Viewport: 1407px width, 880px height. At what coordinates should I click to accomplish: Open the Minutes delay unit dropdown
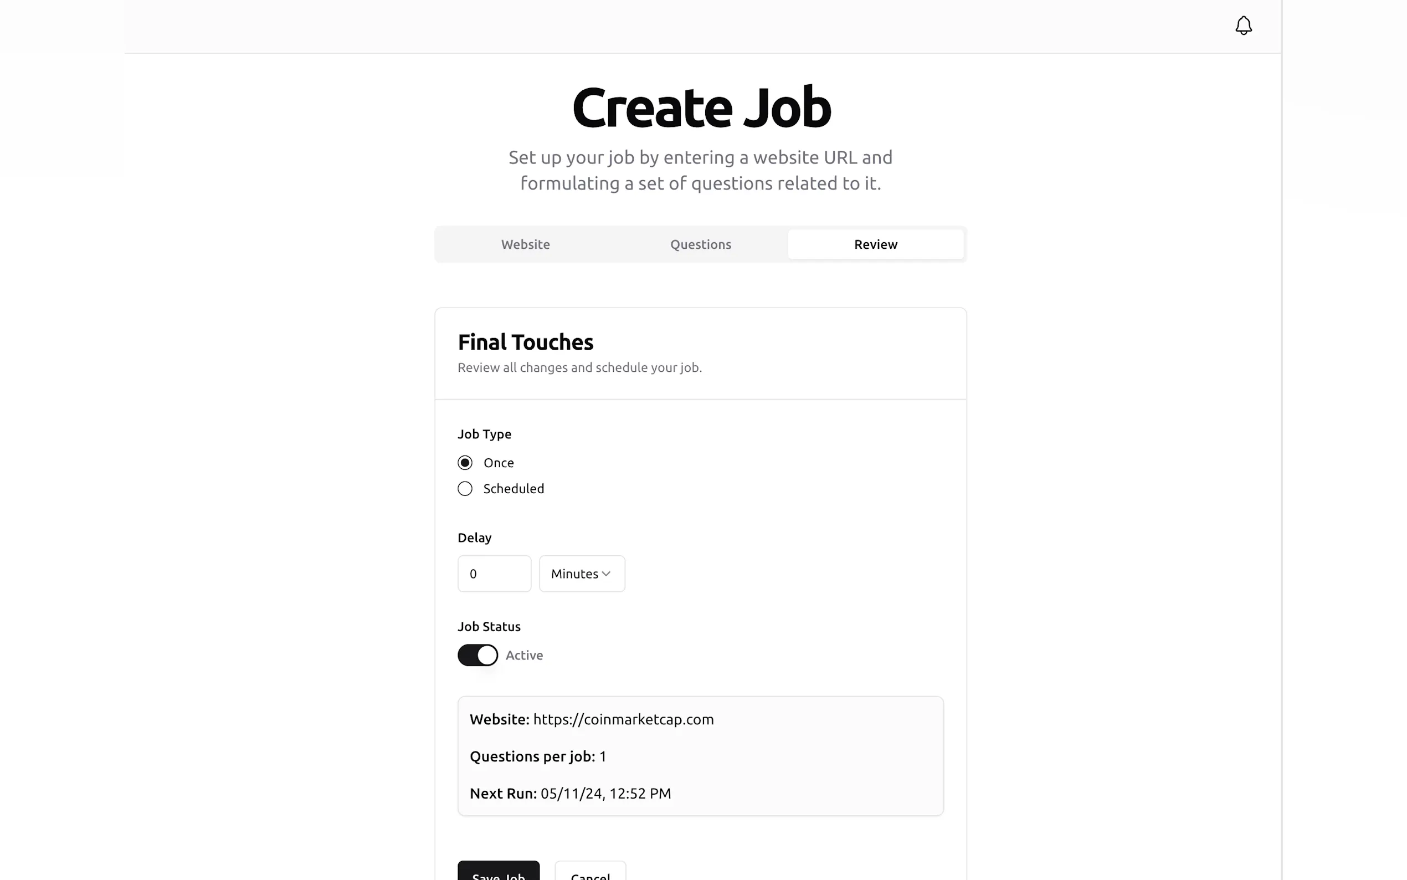(582, 574)
